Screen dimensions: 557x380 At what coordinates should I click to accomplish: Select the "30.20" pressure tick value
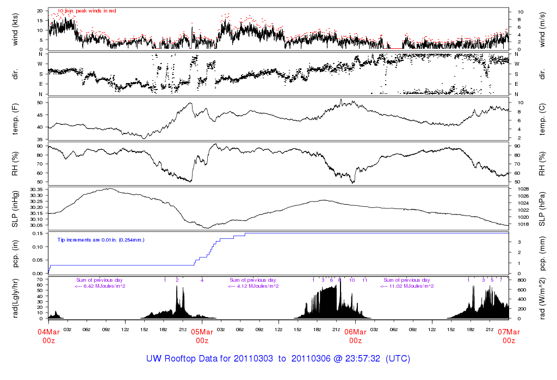coord(36,207)
